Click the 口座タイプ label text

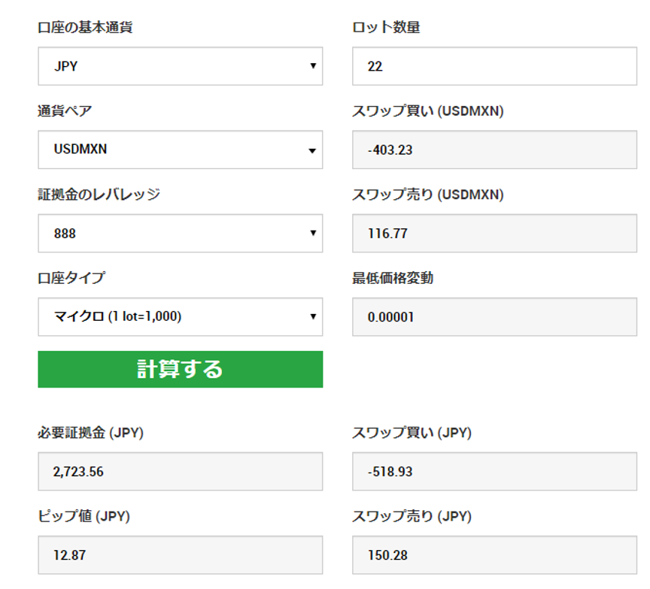71,278
